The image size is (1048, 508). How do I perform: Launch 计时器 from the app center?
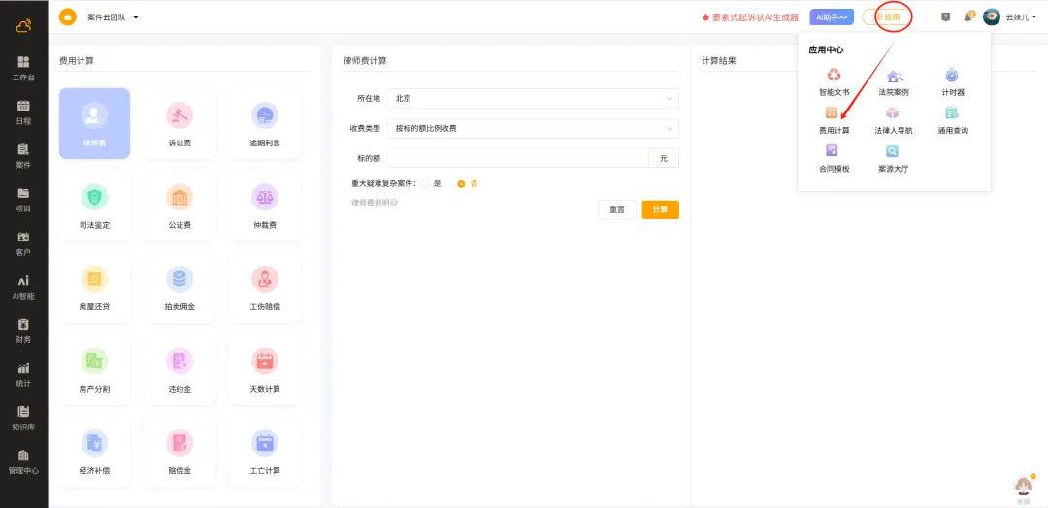(x=952, y=80)
